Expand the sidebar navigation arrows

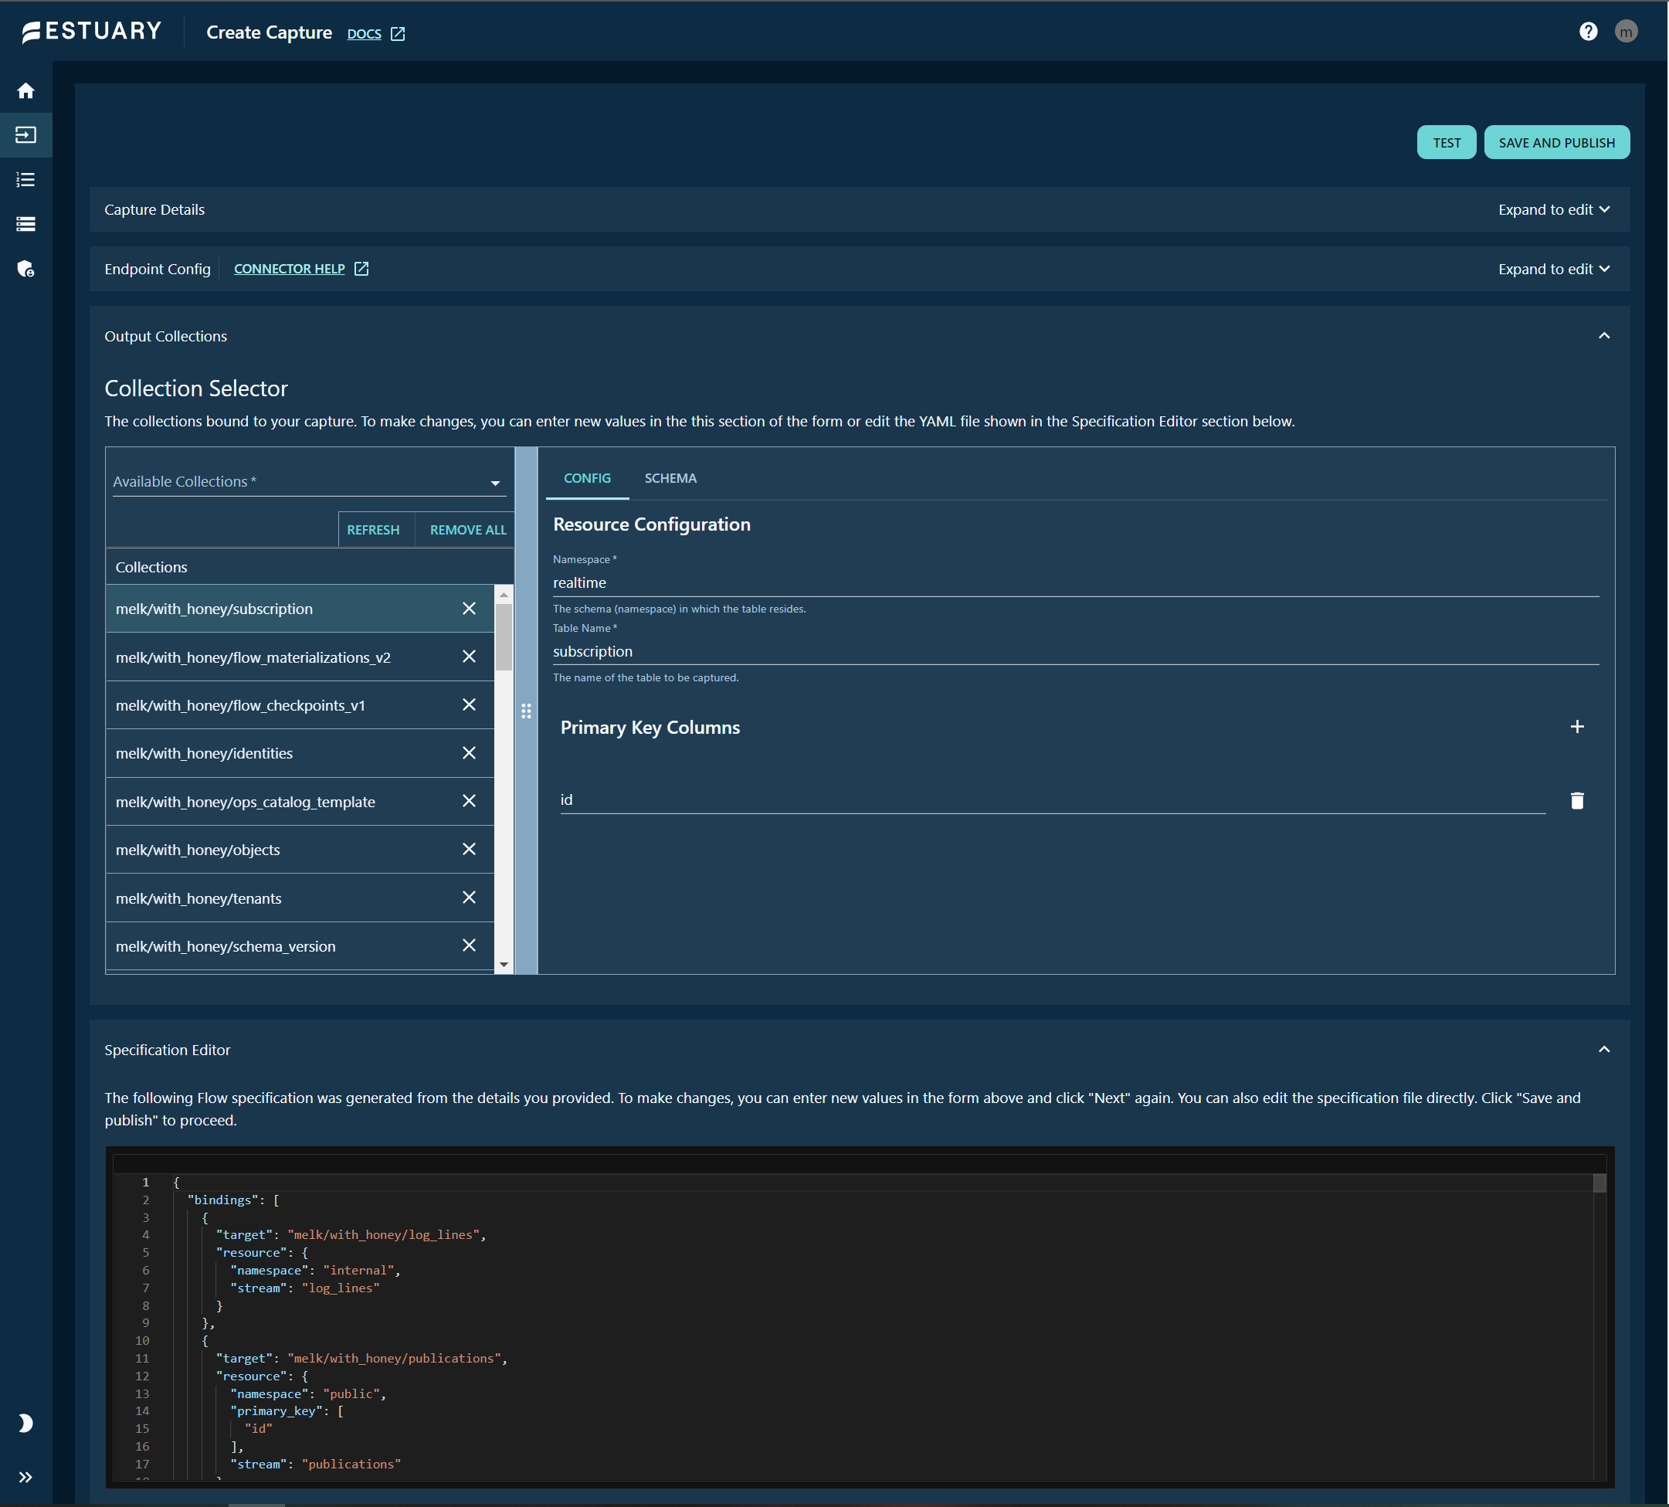tap(25, 1476)
